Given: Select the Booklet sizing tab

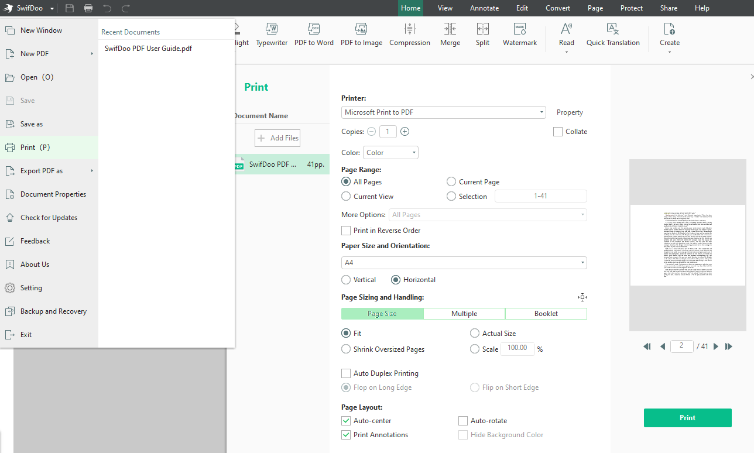Looking at the screenshot, I should [x=546, y=314].
